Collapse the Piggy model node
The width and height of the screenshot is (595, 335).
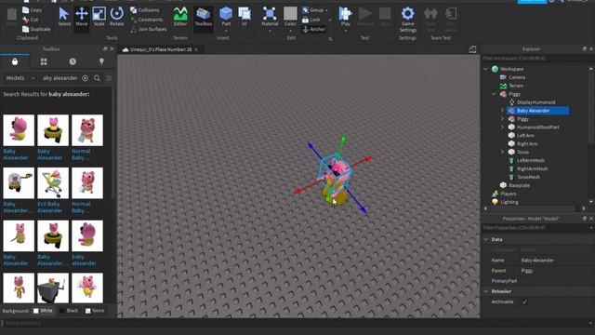[x=494, y=94]
